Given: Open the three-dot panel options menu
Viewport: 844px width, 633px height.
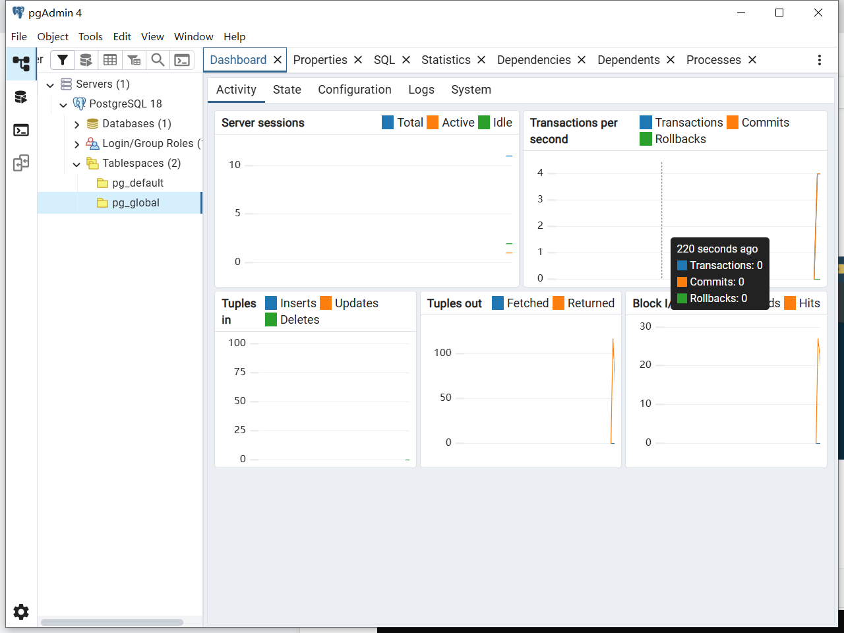Looking at the screenshot, I should click(820, 60).
